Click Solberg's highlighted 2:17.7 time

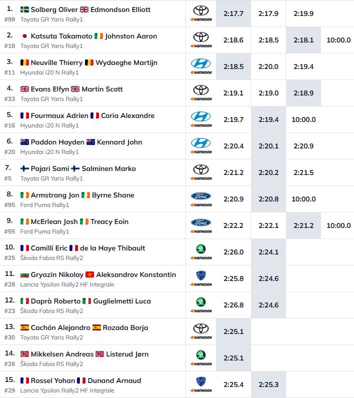pos(233,13)
